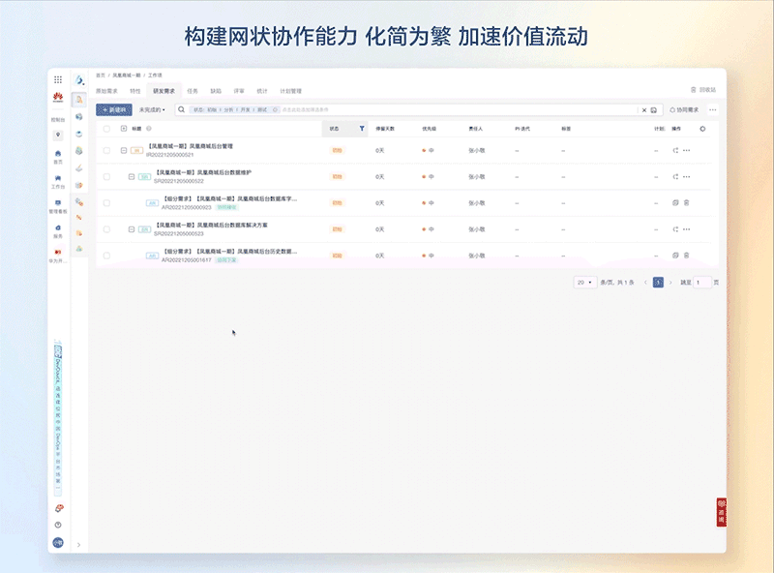
Task: Check the select-all checkbox in the table header
Action: tap(104, 127)
